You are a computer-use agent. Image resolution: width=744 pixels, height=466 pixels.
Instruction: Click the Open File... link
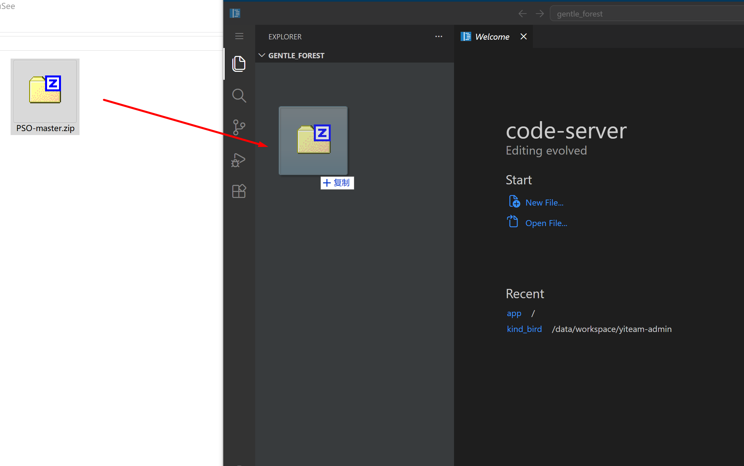tap(546, 223)
